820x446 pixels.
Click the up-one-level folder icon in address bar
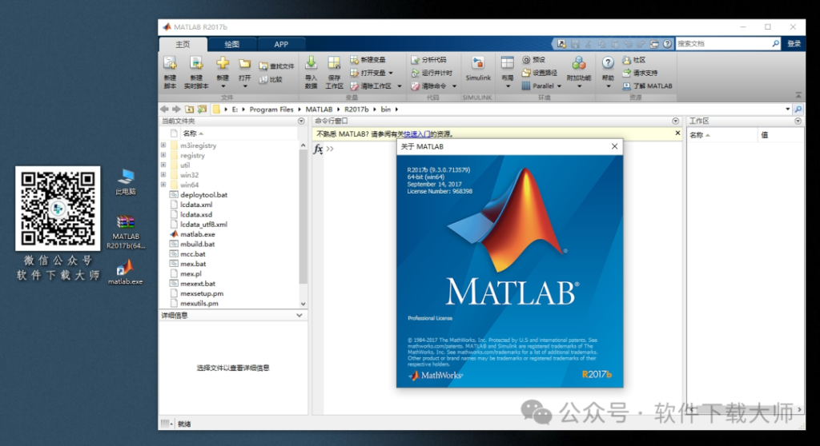(189, 110)
